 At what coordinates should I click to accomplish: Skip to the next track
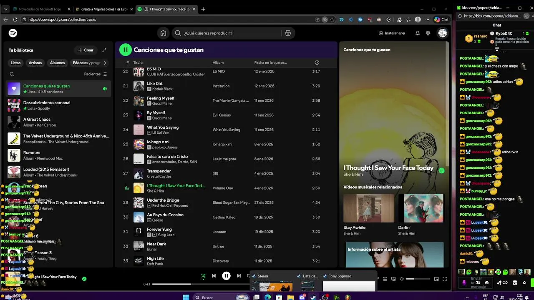239,275
